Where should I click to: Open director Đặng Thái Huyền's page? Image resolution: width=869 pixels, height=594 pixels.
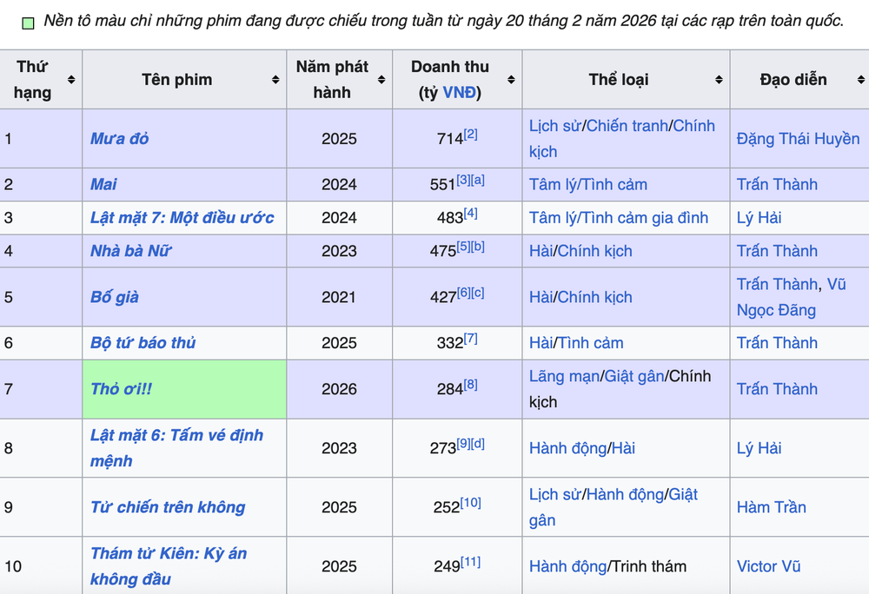click(797, 139)
